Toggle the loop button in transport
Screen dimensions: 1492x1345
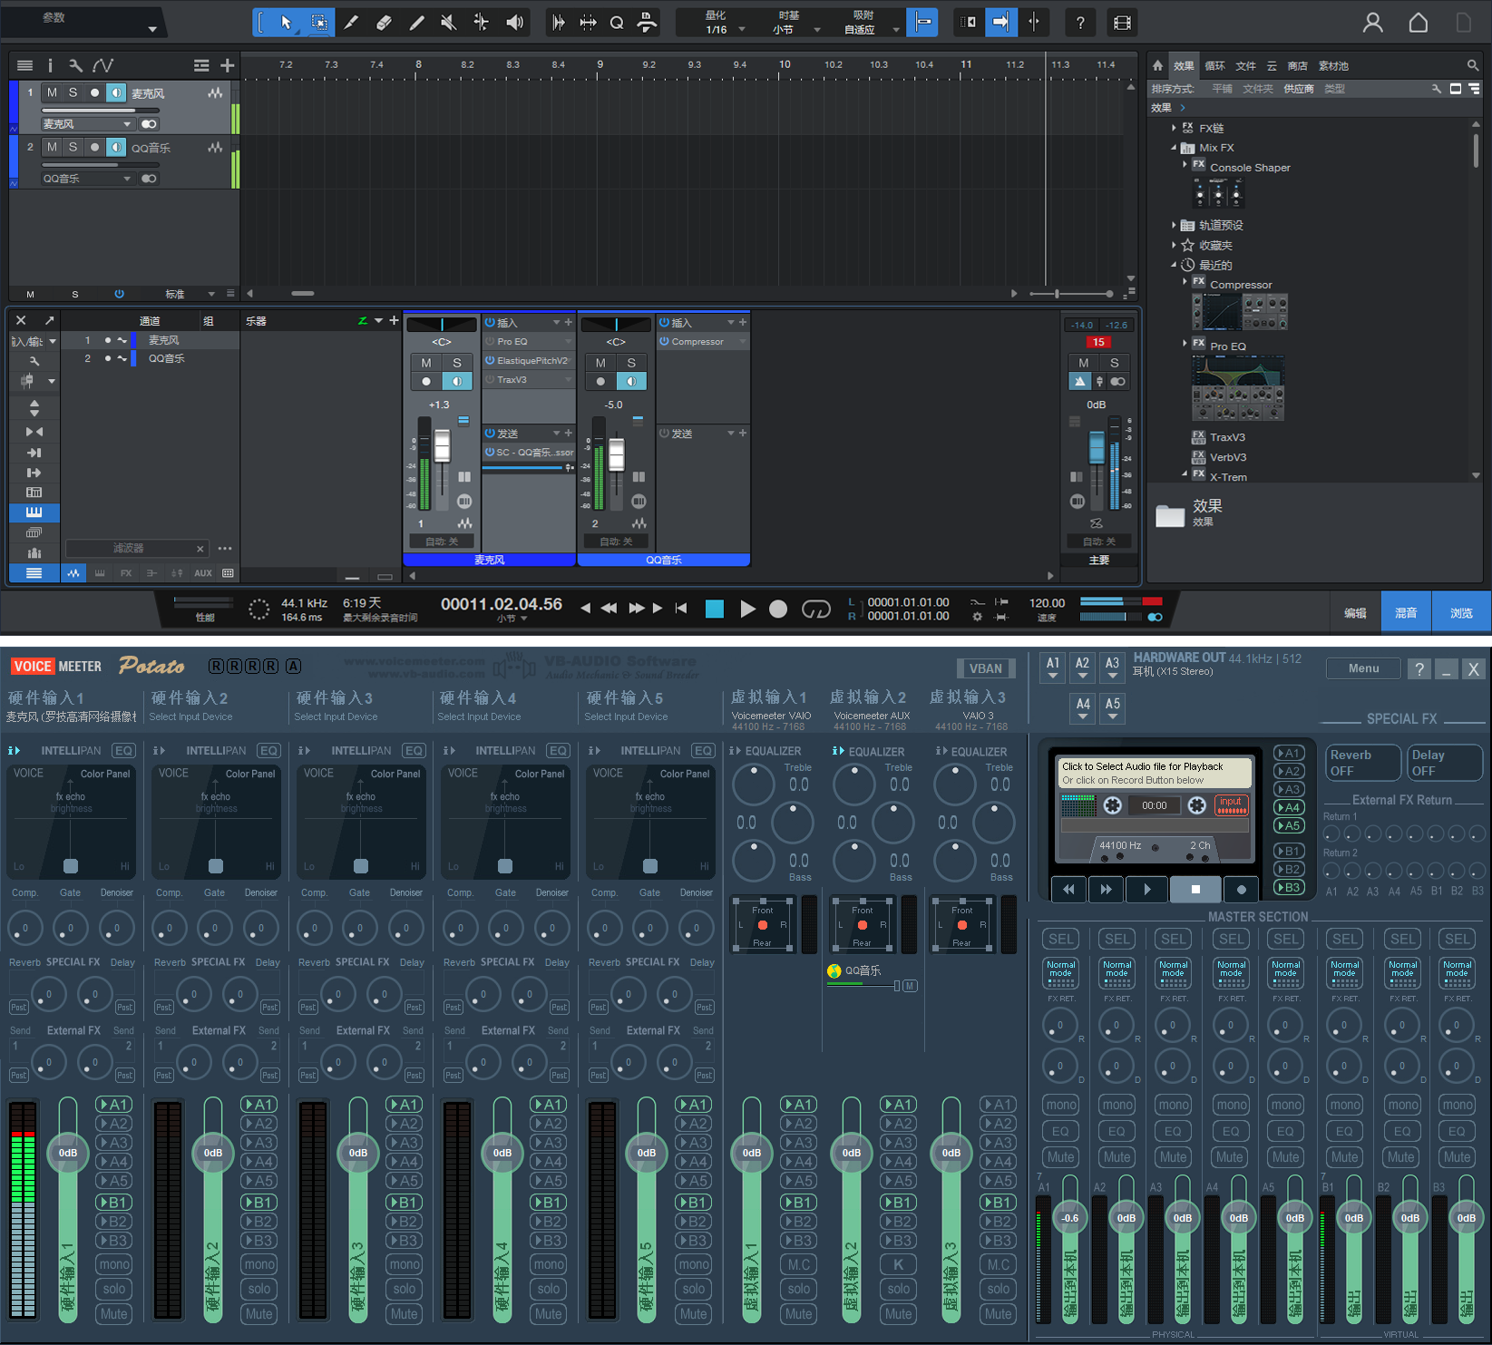(815, 609)
